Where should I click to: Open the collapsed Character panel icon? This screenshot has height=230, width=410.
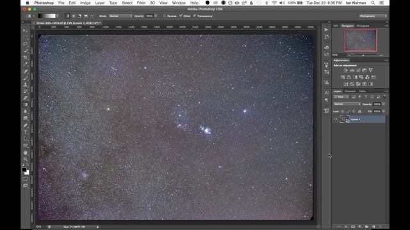(326, 93)
